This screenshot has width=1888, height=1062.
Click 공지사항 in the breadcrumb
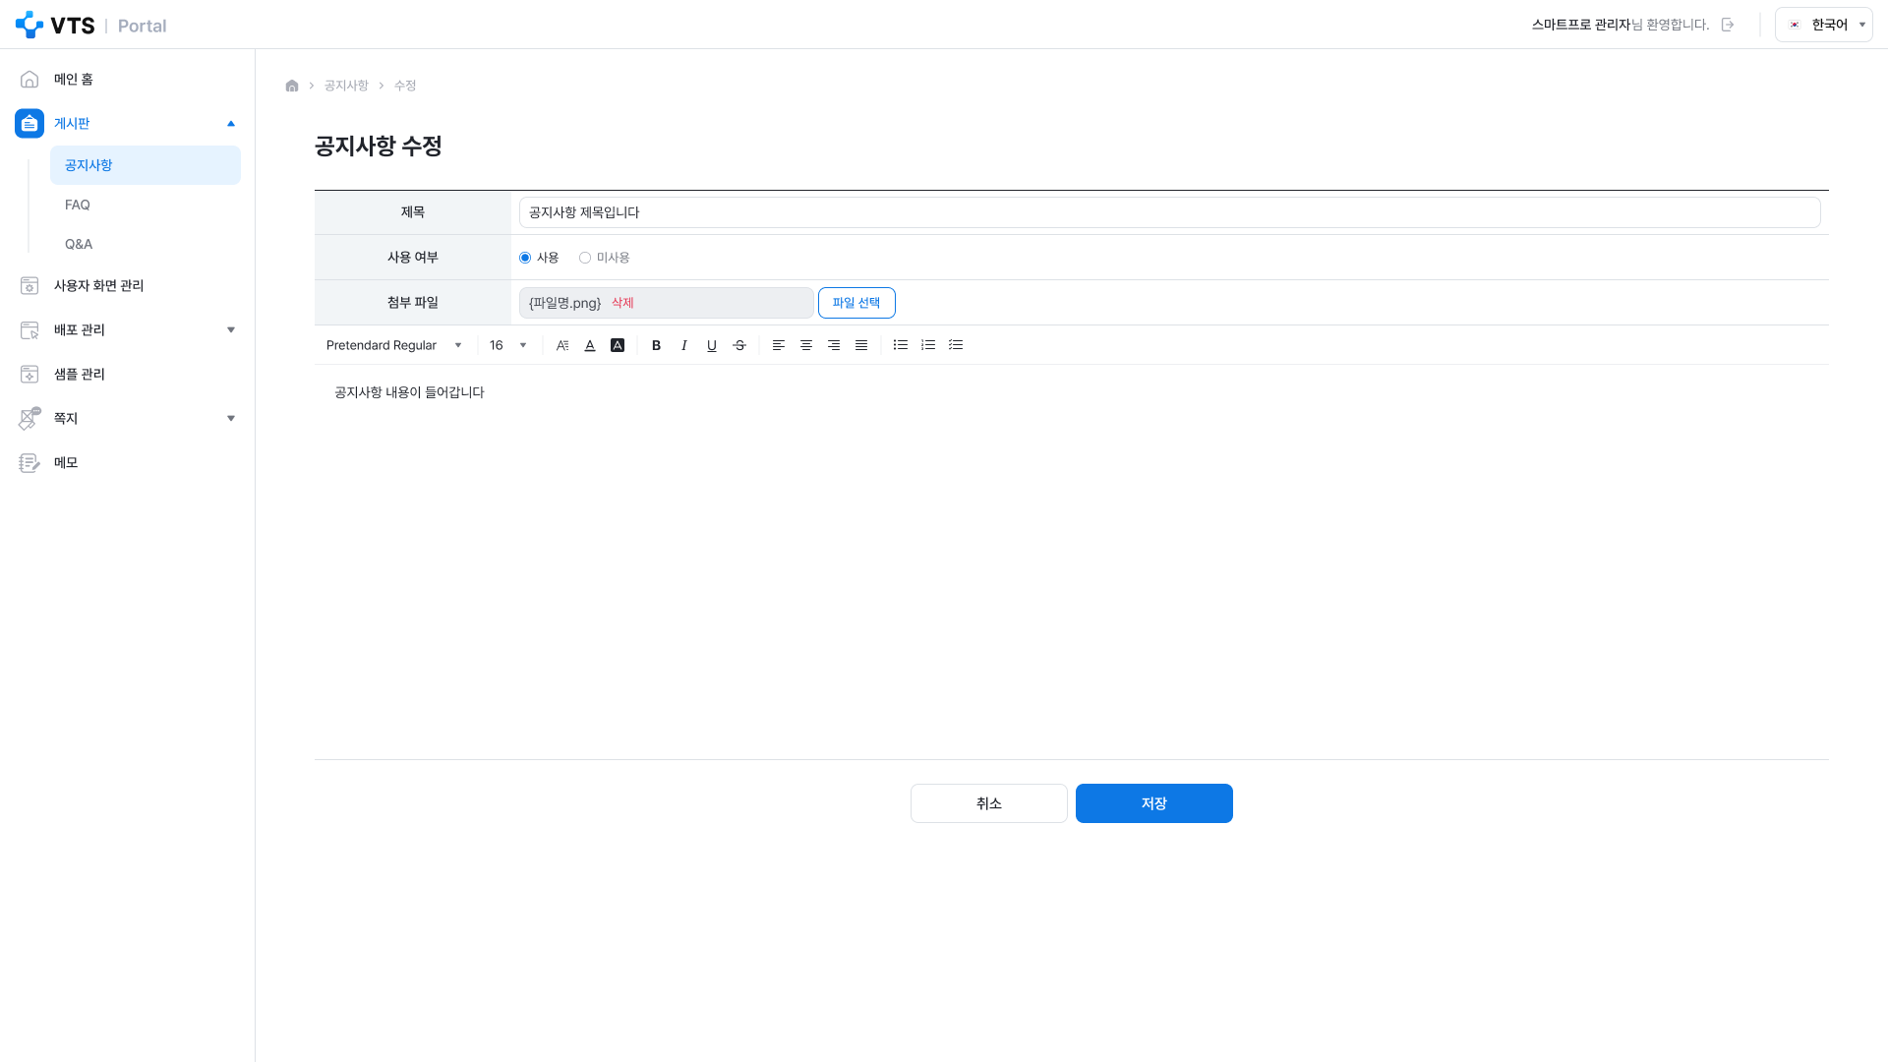click(346, 86)
